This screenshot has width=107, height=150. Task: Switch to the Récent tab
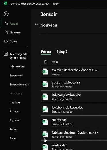pyautogui.click(x=46, y=52)
